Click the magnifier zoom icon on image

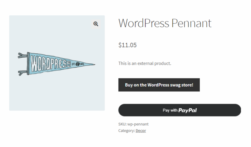[96, 24]
